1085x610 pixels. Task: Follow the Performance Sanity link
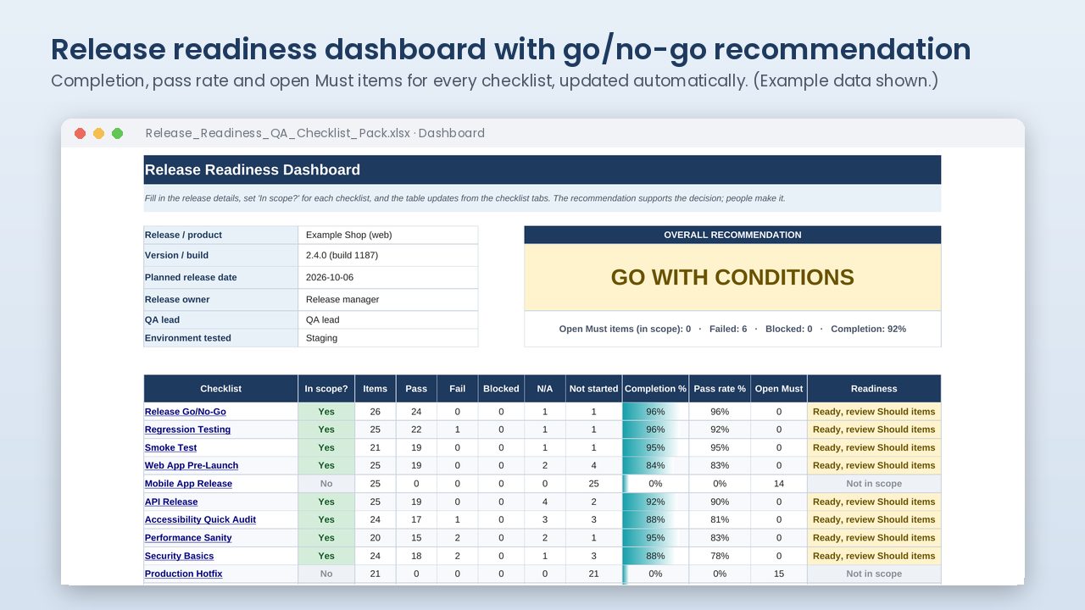(x=188, y=538)
